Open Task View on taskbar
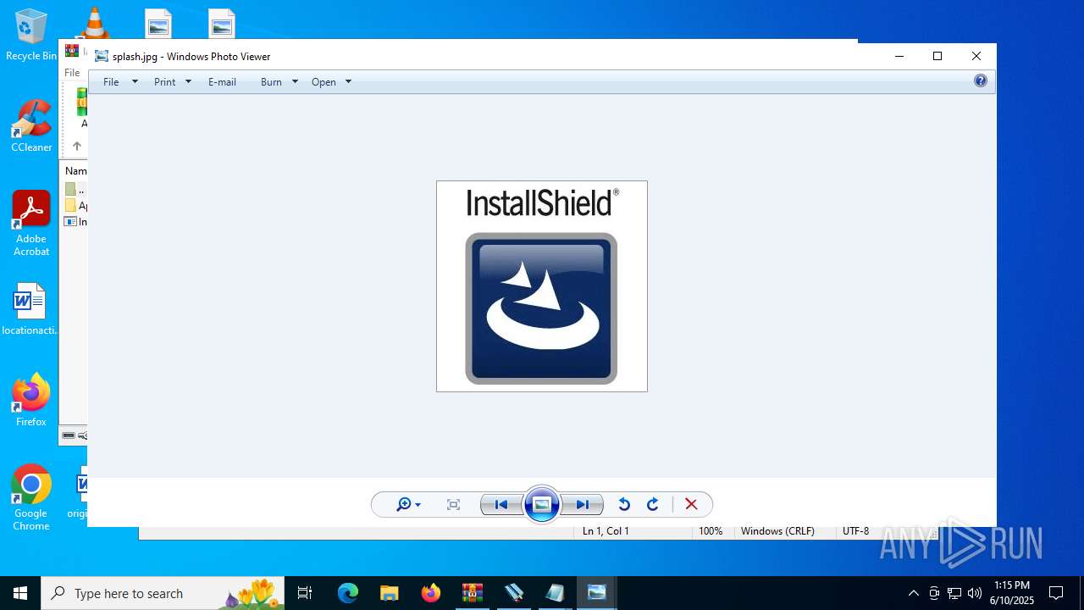The width and height of the screenshot is (1084, 610). tap(305, 593)
